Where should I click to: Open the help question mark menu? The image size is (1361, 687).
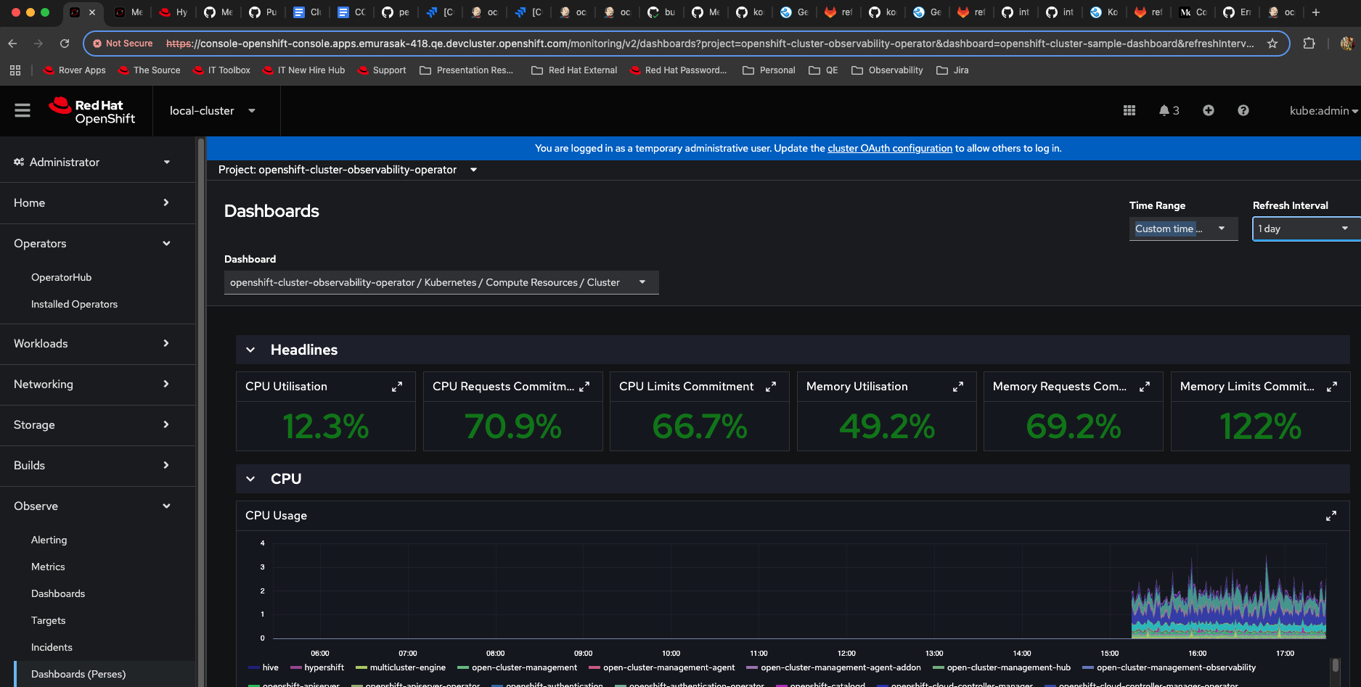click(1243, 110)
